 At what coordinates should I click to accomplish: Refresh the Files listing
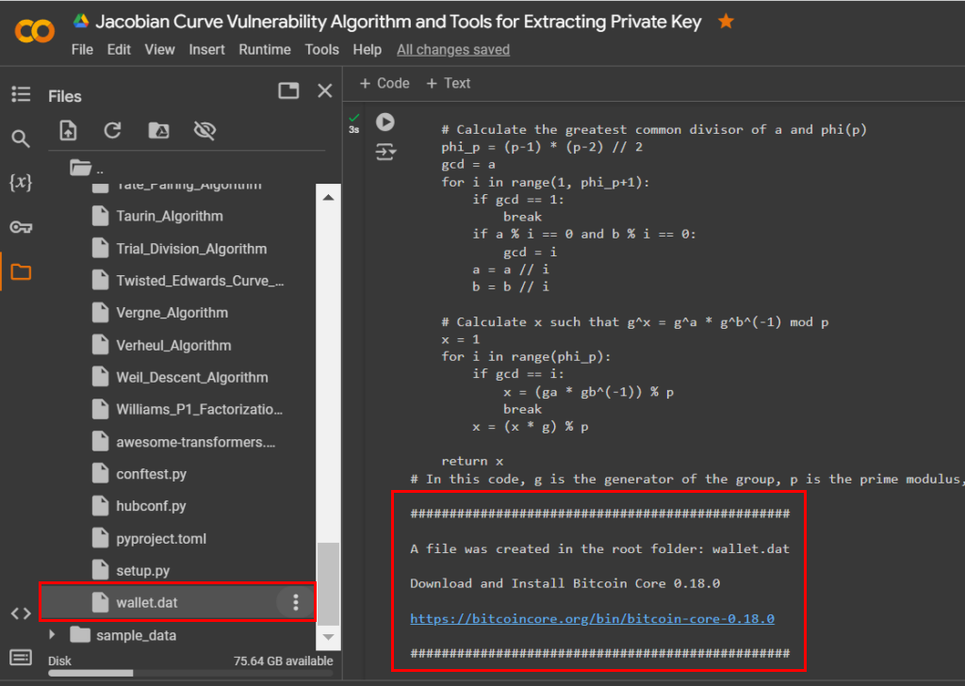click(x=113, y=130)
